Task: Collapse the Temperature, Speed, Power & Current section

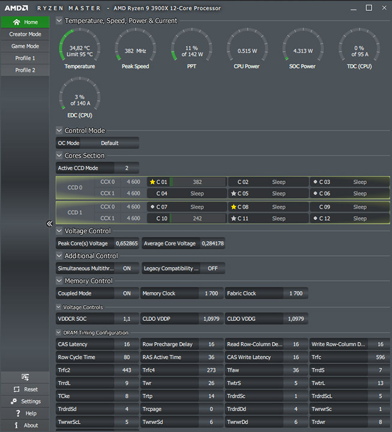Action: [59, 20]
